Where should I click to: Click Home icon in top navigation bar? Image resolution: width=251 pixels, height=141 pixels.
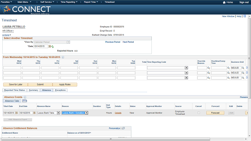tap(224, 2)
